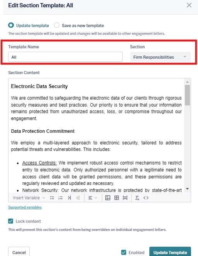Click the bulleted list icon
The image size is (198, 256).
[x=52, y=198]
